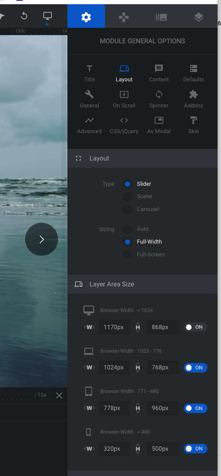
Task: Open the Layers options tab
Action: pos(198,17)
